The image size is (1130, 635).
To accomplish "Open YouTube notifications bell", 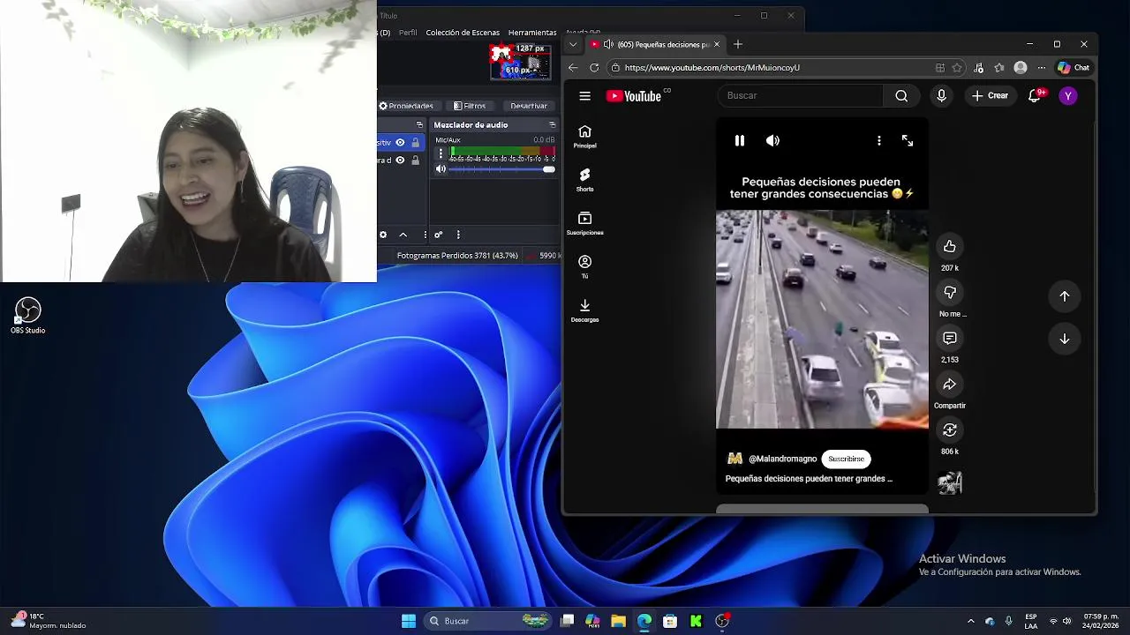I will click(x=1035, y=96).
